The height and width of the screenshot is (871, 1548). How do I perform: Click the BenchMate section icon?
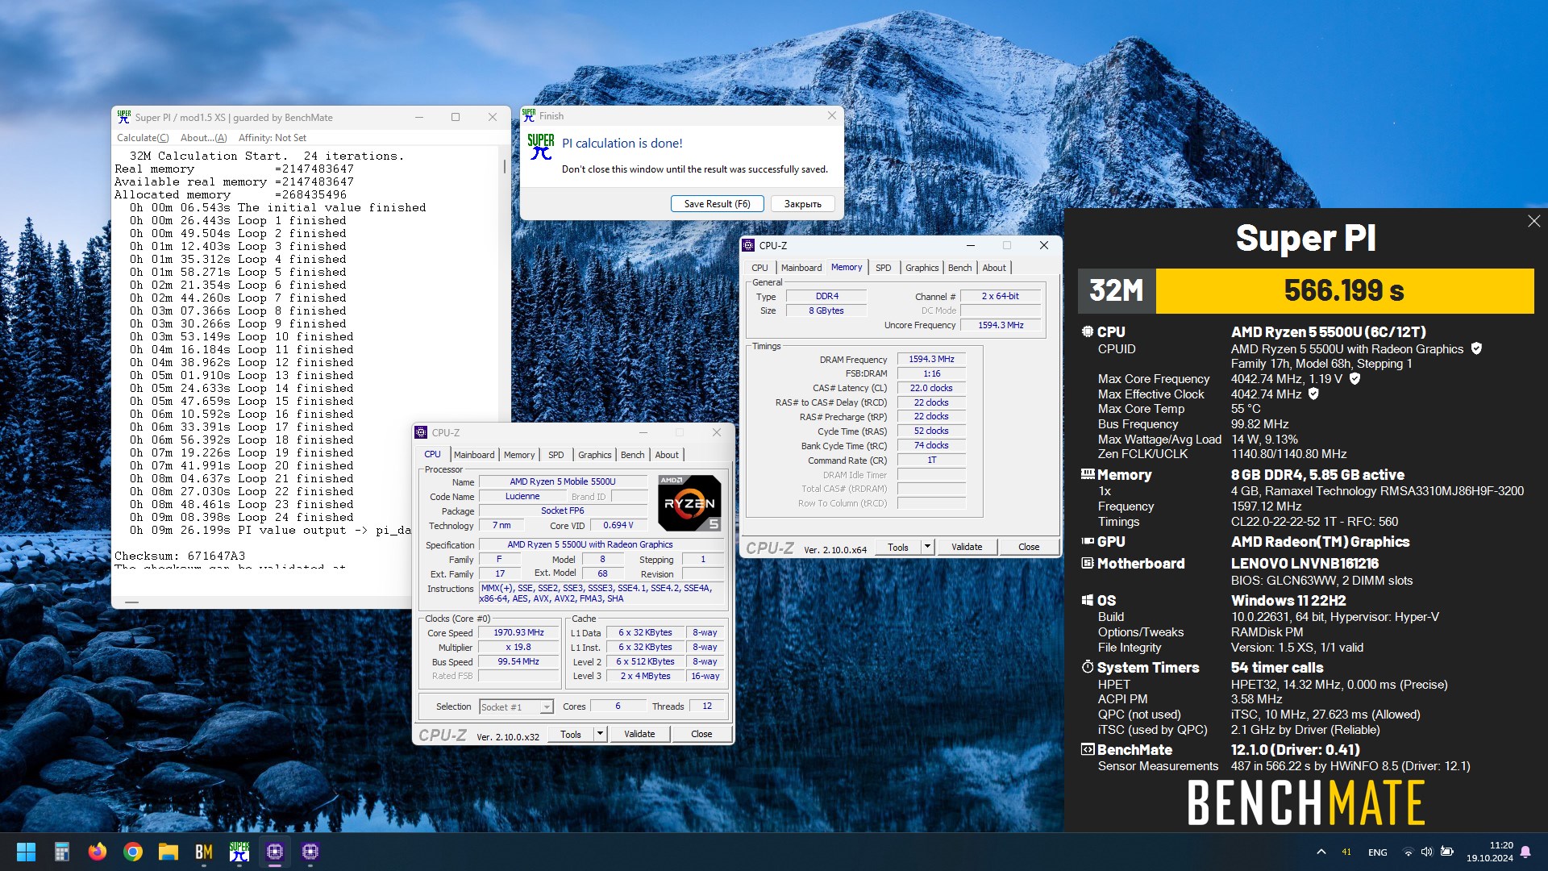[x=1087, y=749]
